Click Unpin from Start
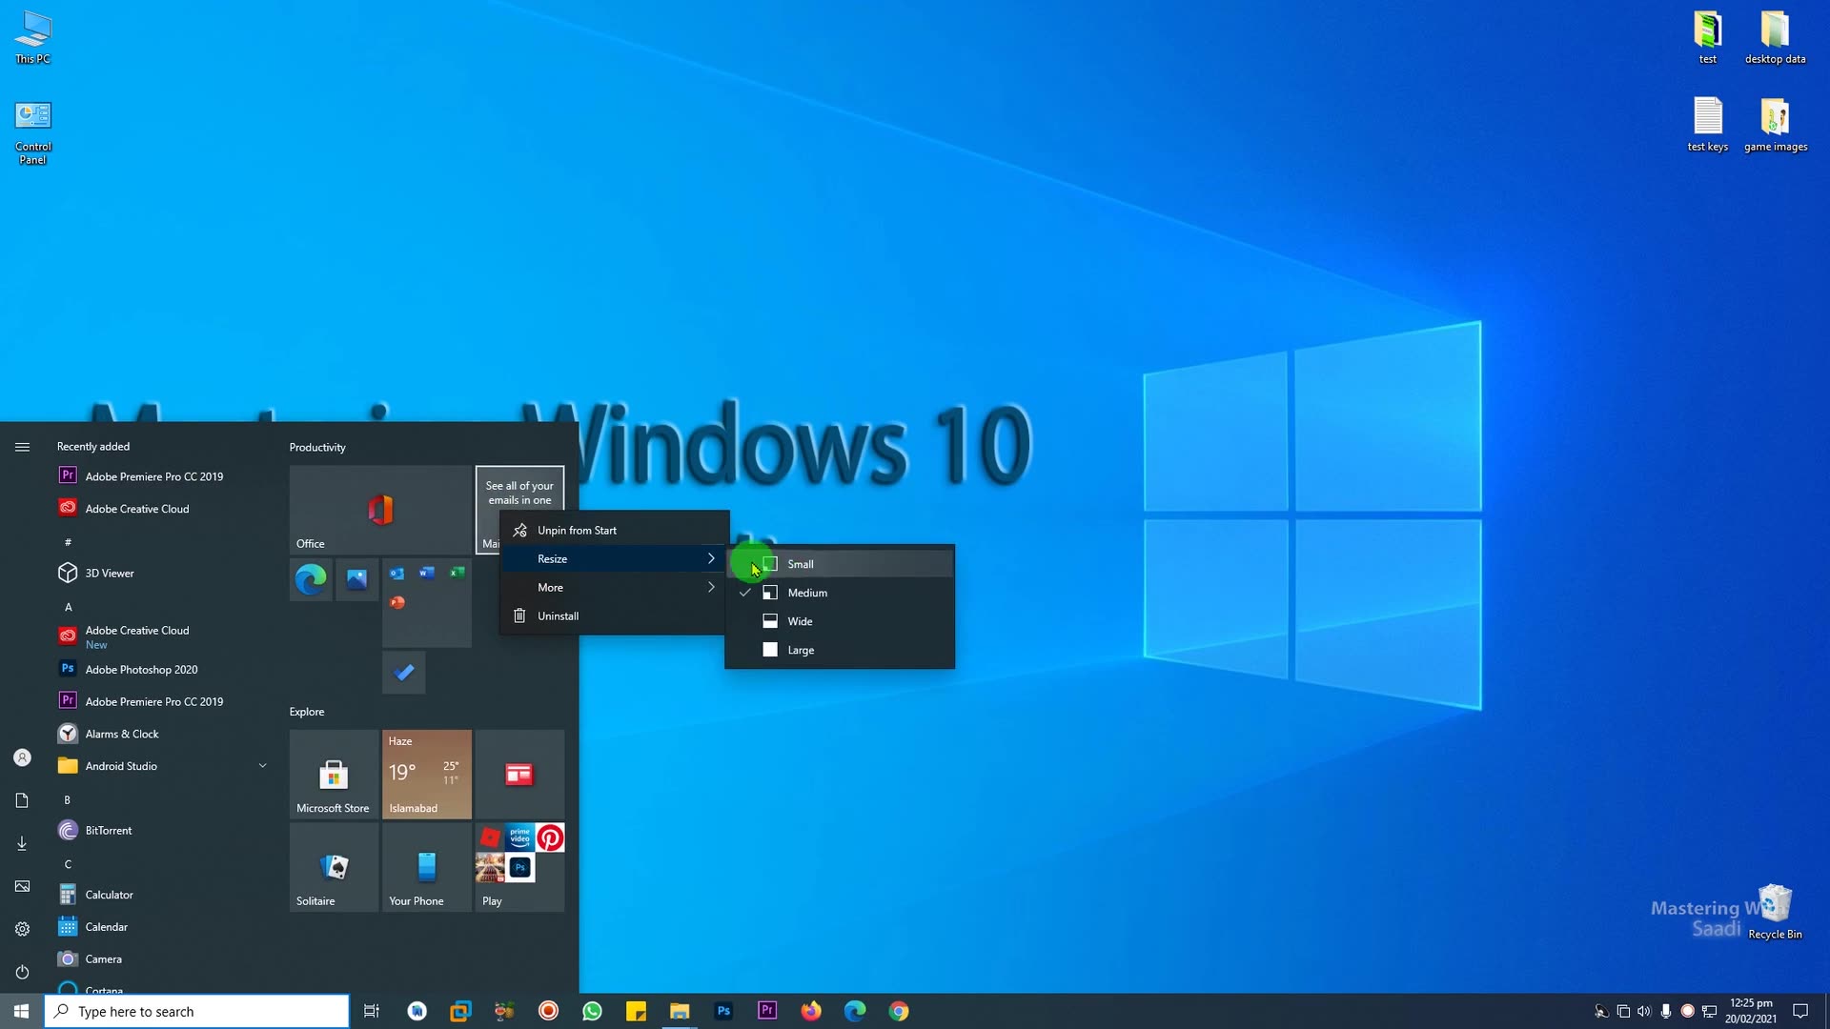 tap(576, 530)
